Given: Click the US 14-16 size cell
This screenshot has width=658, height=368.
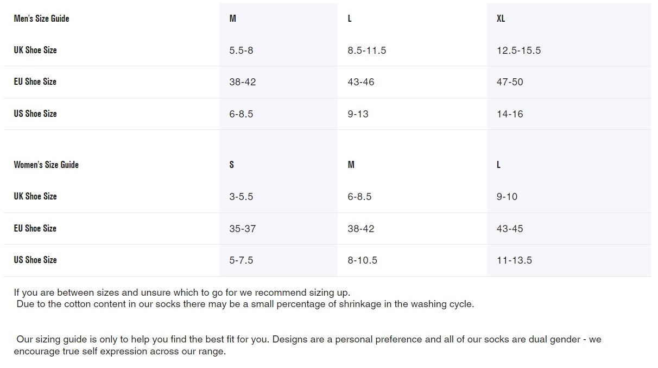Looking at the screenshot, I should 510,114.
